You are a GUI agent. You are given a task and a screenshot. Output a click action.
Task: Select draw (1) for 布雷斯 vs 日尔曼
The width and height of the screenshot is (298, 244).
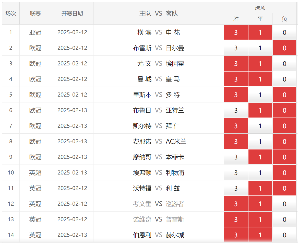click(x=260, y=48)
